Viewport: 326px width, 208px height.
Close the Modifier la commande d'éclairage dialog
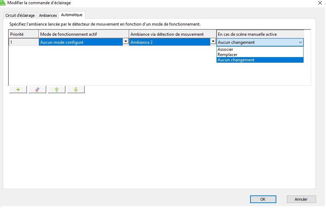(x=320, y=3)
